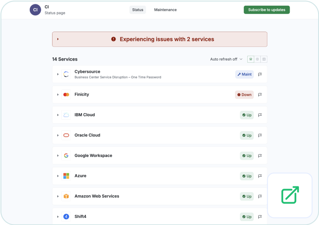Click the flag icon for Cybersource
319x225 pixels.
pos(260,75)
